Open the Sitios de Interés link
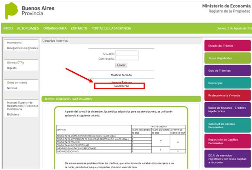Viewport: 252px width, 170px height. tap(17, 83)
